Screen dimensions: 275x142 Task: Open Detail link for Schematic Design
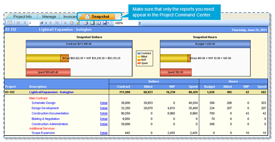104,103
